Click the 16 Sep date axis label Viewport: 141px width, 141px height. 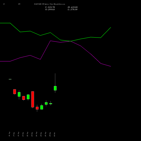point(9,134)
